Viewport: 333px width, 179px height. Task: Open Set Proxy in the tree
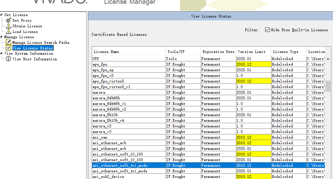coord(22,20)
